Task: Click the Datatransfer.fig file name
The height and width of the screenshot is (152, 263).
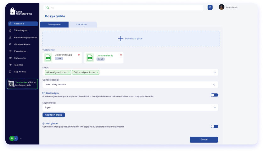Action: (x=105, y=55)
